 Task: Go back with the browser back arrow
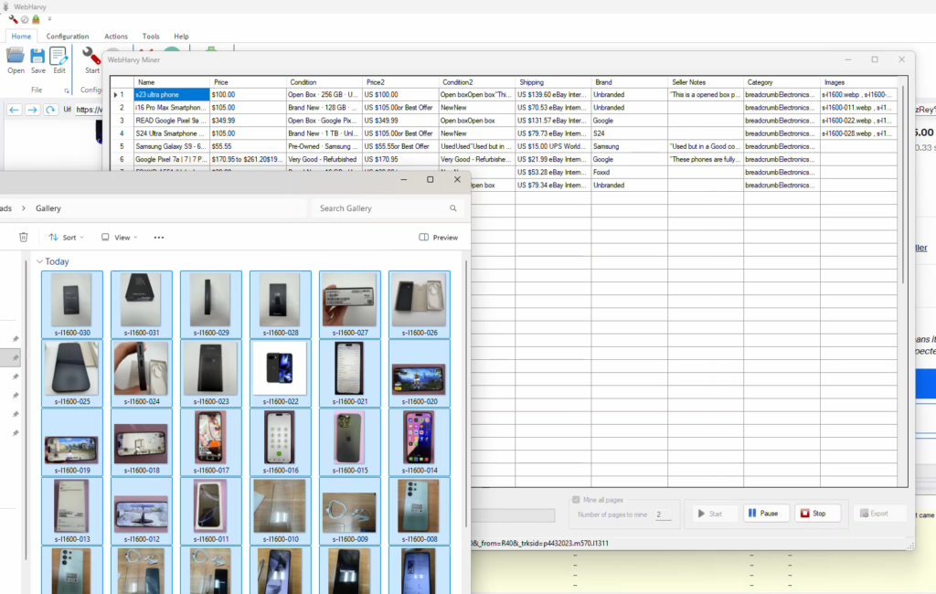(x=14, y=110)
